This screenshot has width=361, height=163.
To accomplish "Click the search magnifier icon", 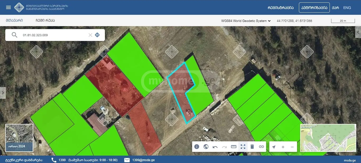I will [15, 35].
